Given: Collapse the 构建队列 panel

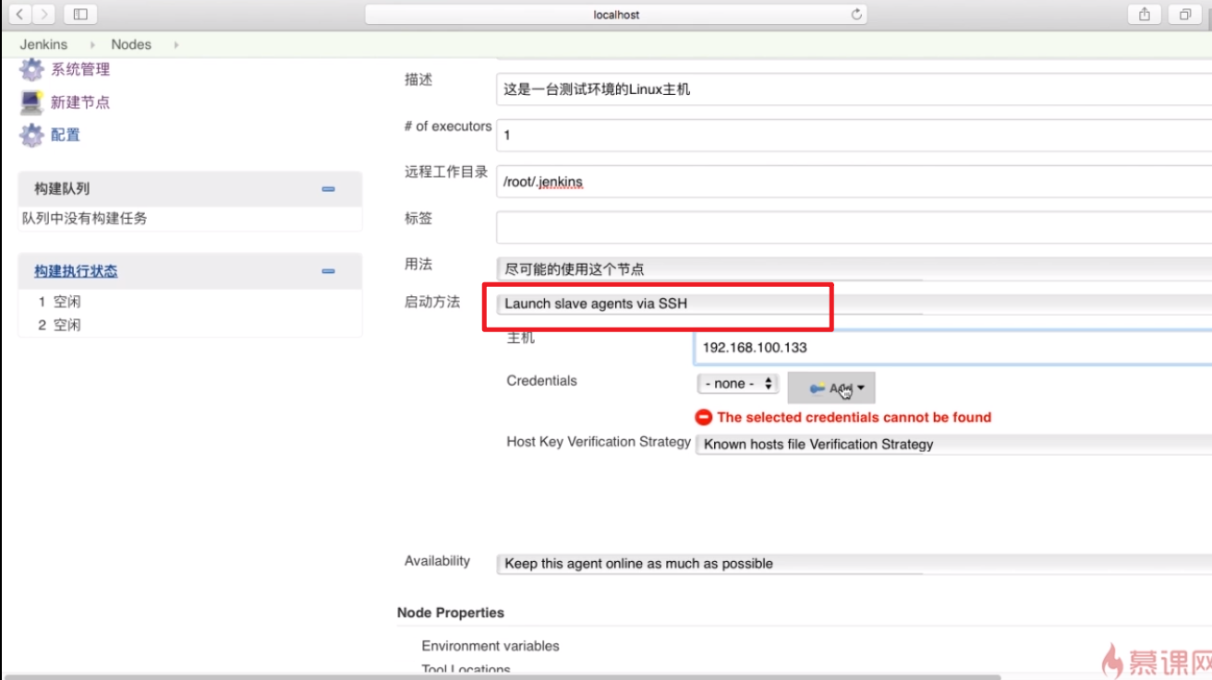Looking at the screenshot, I should [328, 188].
